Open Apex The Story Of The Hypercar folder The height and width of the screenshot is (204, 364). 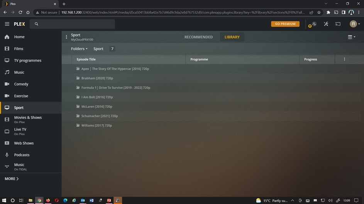point(115,69)
